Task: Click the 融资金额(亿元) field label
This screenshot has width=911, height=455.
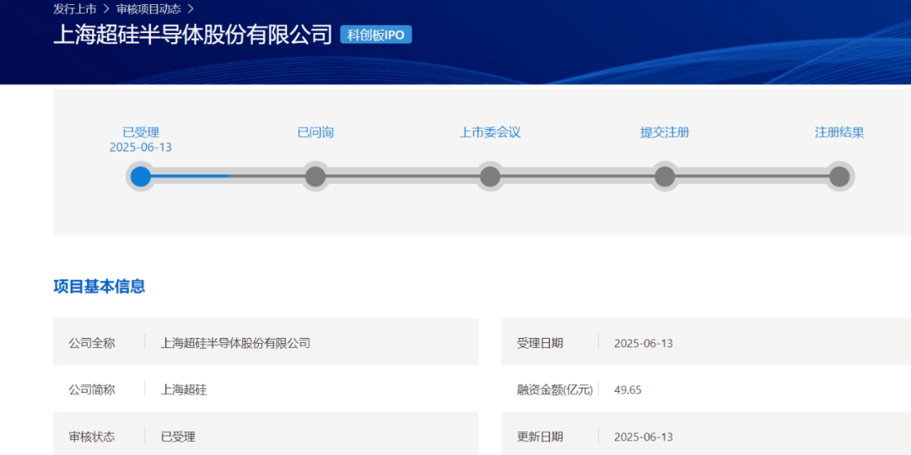Action: point(555,390)
